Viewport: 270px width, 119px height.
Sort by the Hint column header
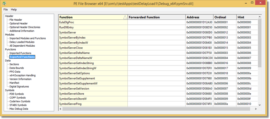247,17
